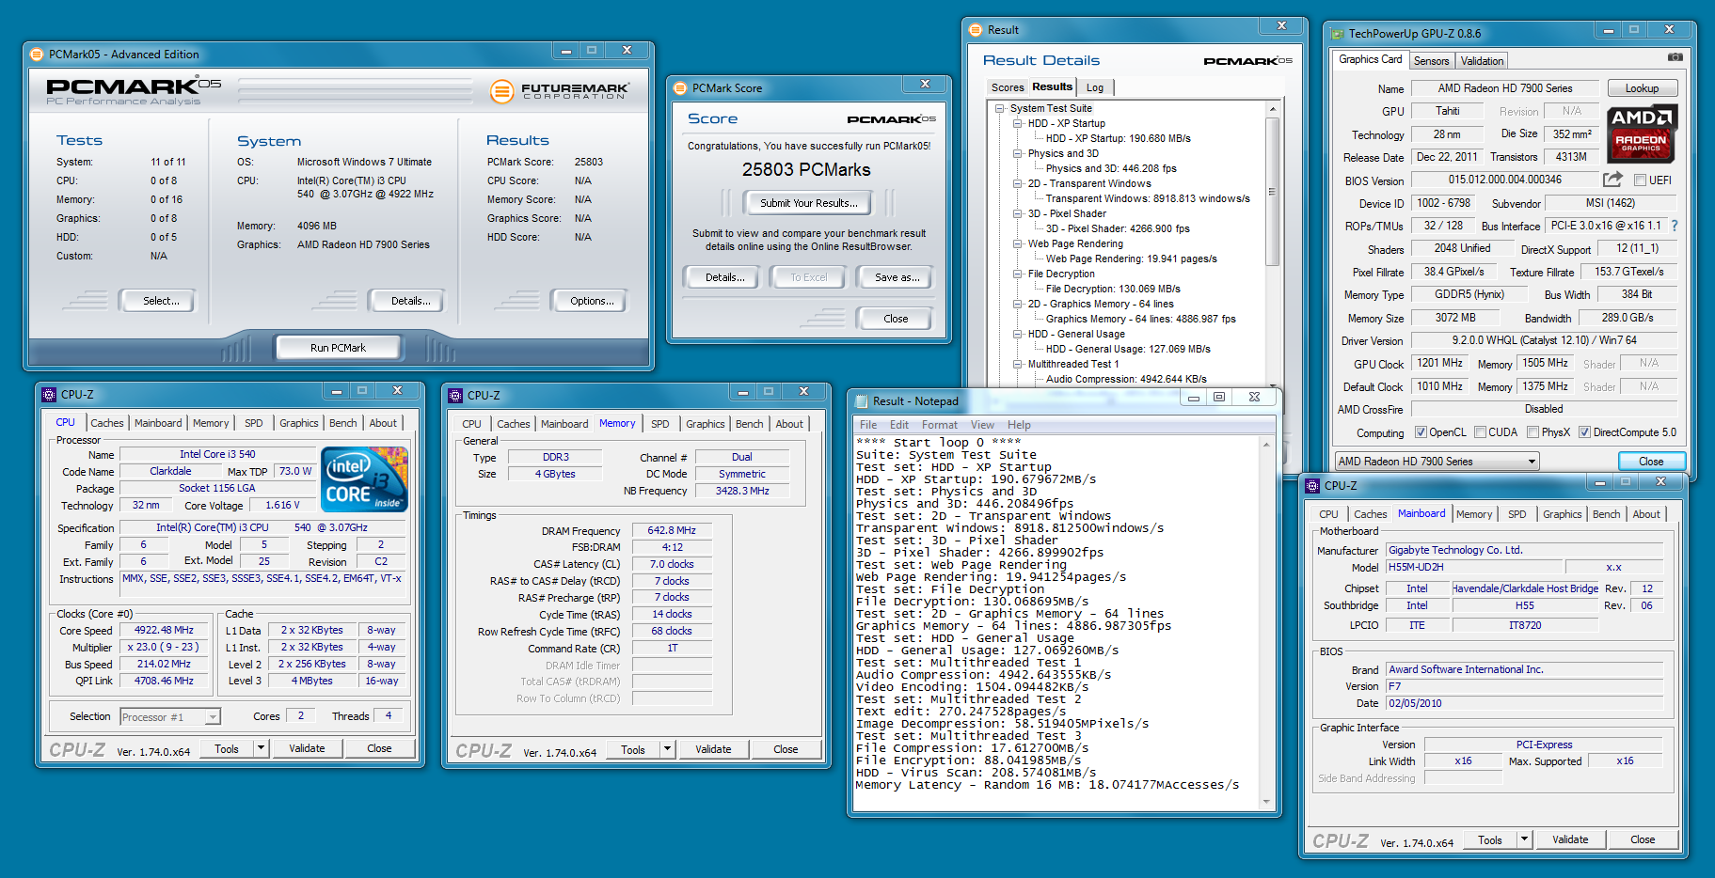This screenshot has height=878, width=1715.
Task: Collapse the Web Page Rendering tree node
Action: (1018, 243)
